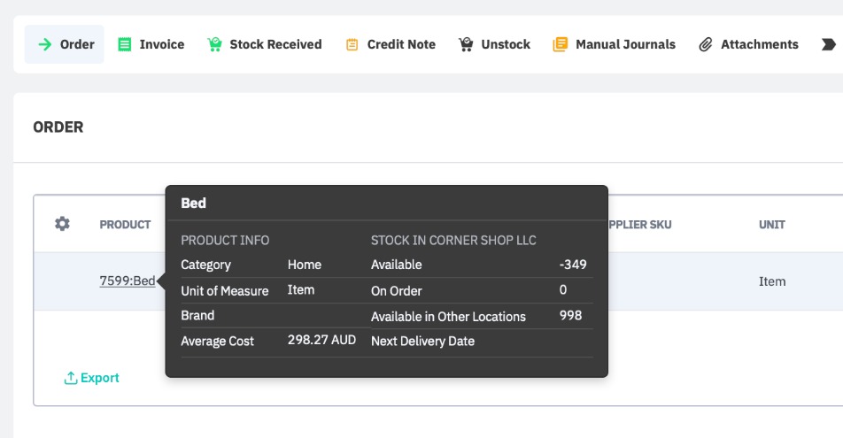Click the Unstock cart icon
The image size is (843, 438).
(466, 44)
